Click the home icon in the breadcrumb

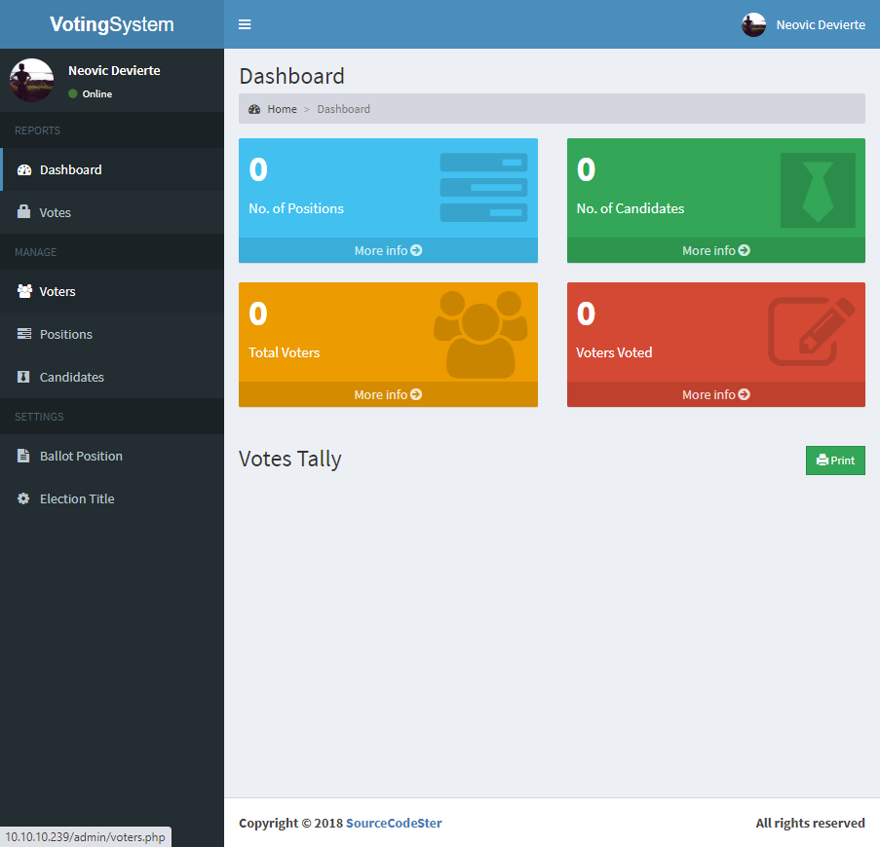click(255, 108)
